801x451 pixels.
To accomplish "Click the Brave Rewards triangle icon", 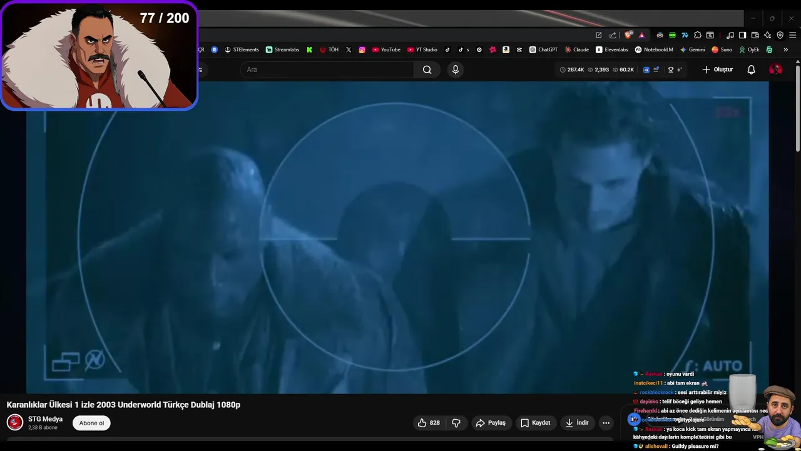I will point(641,35).
